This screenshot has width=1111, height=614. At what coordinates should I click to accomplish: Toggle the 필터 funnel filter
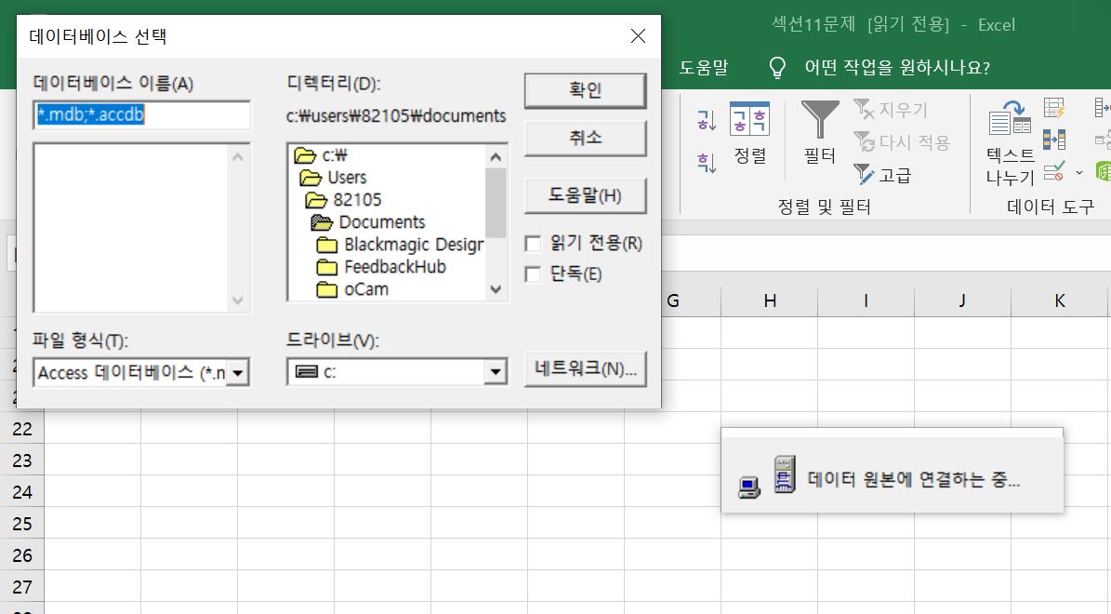pos(820,133)
